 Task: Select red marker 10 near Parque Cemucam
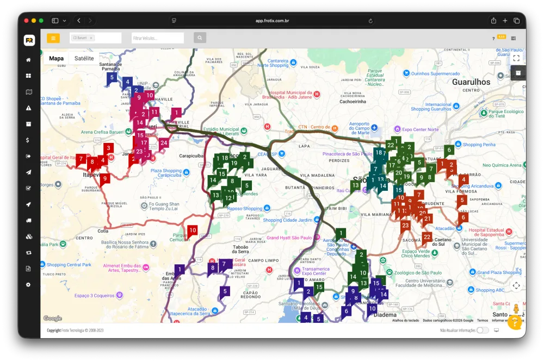(x=193, y=231)
